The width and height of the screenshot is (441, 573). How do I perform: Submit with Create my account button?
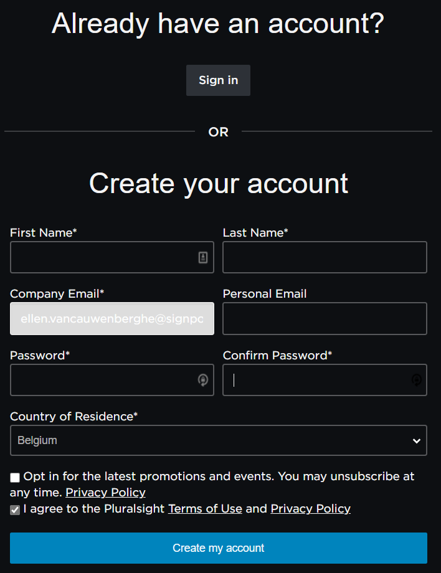coord(219,548)
